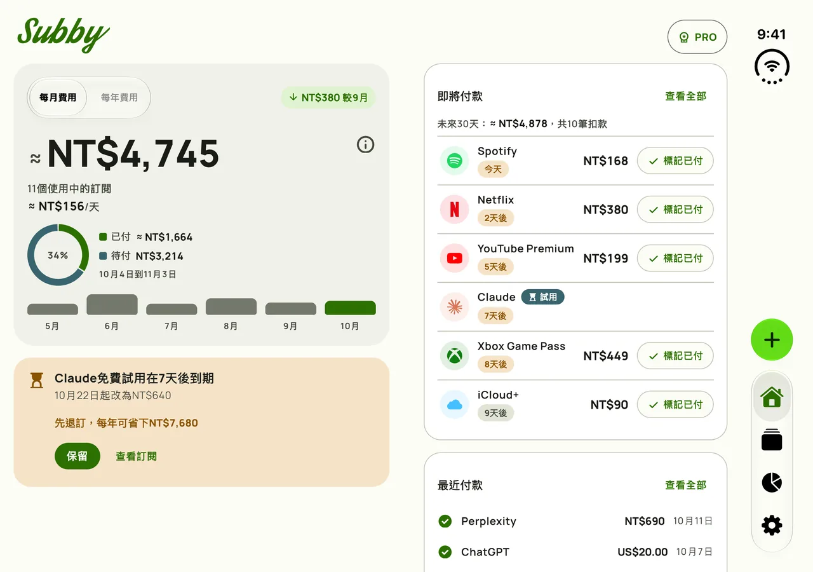Screen dimensions: 813x572
Task: Click the Subby logo
Action: (x=64, y=34)
